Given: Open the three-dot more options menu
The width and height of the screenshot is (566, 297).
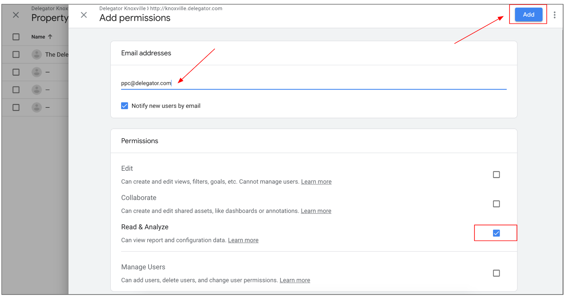Looking at the screenshot, I should click(x=555, y=15).
